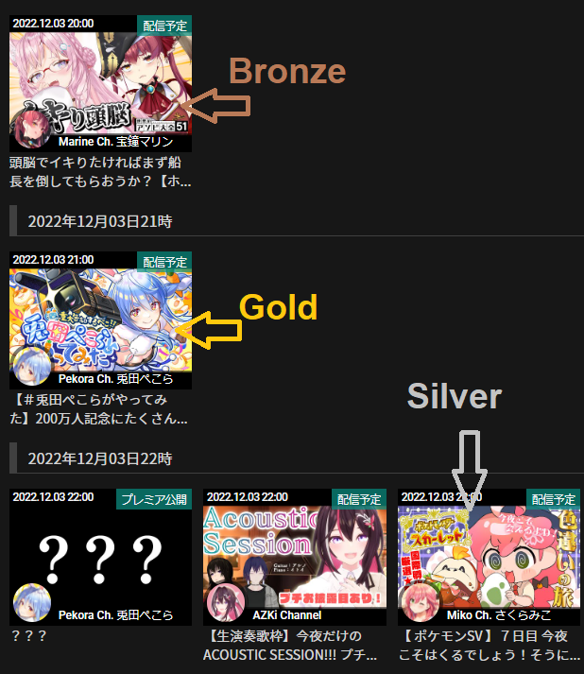Select AZKi Channel name label
Viewport: 584px width, 674px height.
point(287,615)
